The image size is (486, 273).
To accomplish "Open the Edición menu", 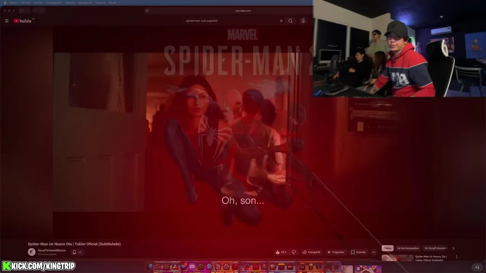I will pyautogui.click(x=38, y=3).
